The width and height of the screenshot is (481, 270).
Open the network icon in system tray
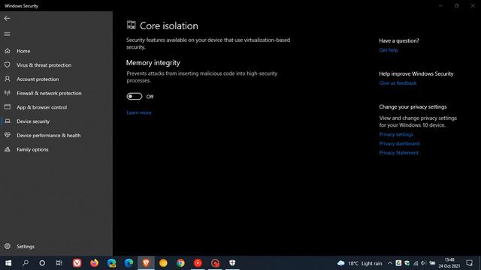coord(416,263)
